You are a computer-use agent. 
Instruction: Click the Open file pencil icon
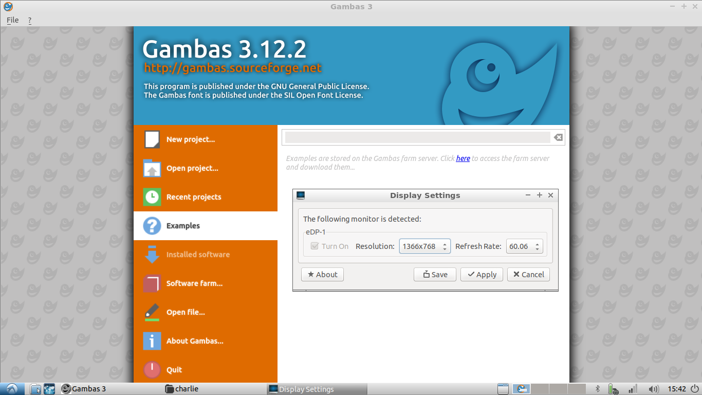(x=152, y=312)
